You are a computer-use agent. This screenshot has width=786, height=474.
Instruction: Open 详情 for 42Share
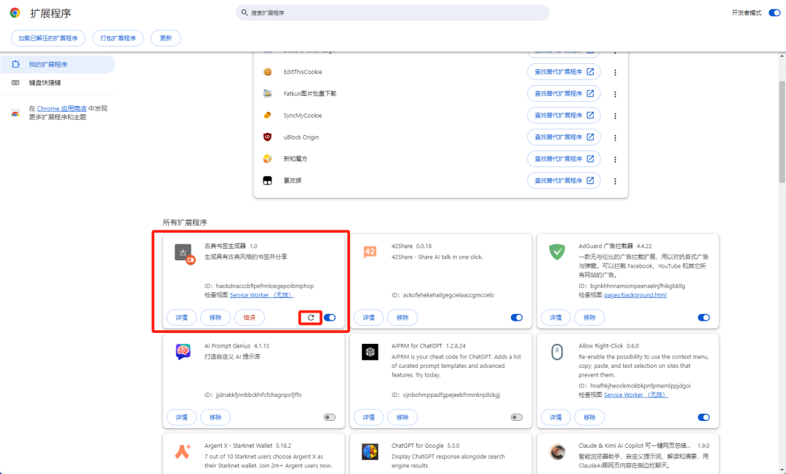tap(368, 318)
